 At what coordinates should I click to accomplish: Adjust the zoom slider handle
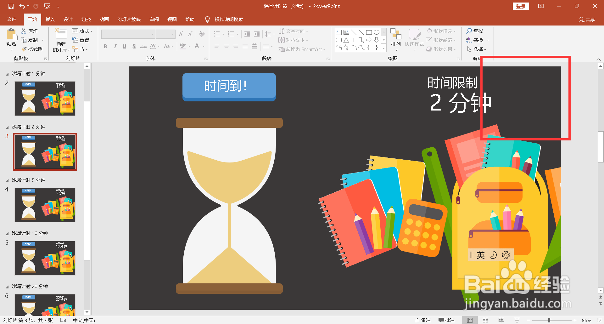549,320
